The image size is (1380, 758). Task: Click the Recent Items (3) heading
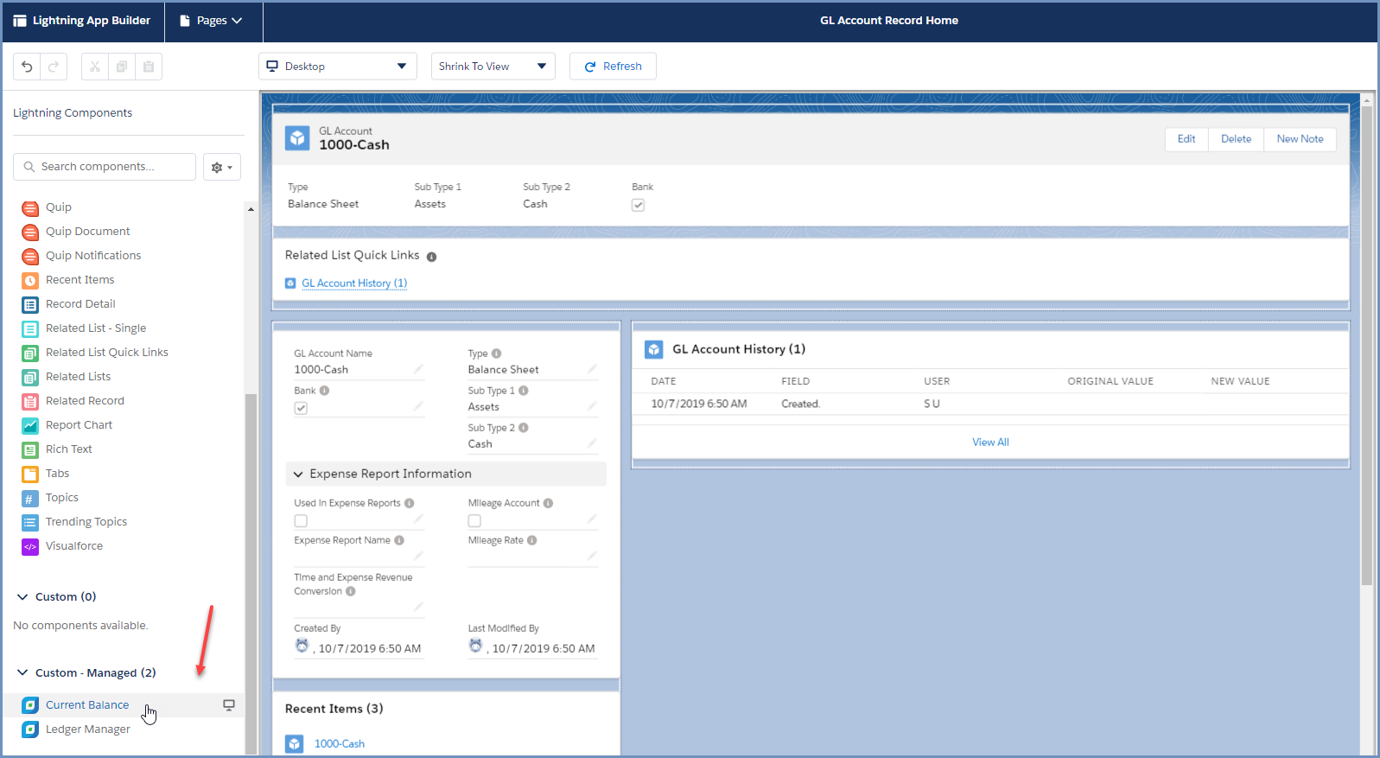pos(334,709)
